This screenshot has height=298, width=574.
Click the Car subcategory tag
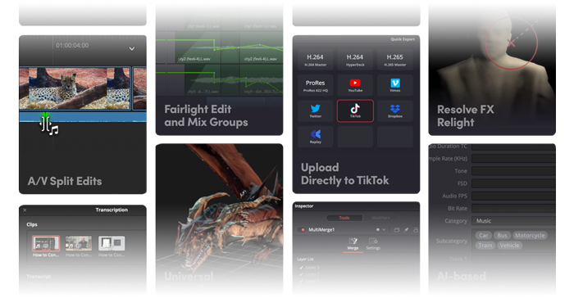pyautogui.click(x=484, y=236)
